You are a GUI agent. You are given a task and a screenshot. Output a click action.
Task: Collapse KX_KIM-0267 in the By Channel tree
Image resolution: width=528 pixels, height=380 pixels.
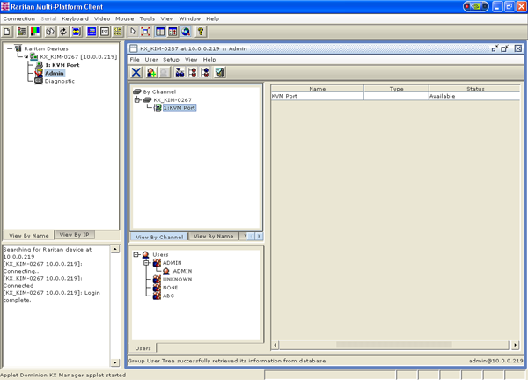coord(137,99)
